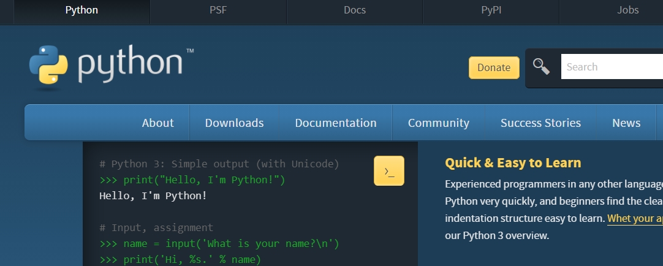Image resolution: width=663 pixels, height=266 pixels.
Task: Click the "python" wordmark text
Action: tap(131, 63)
